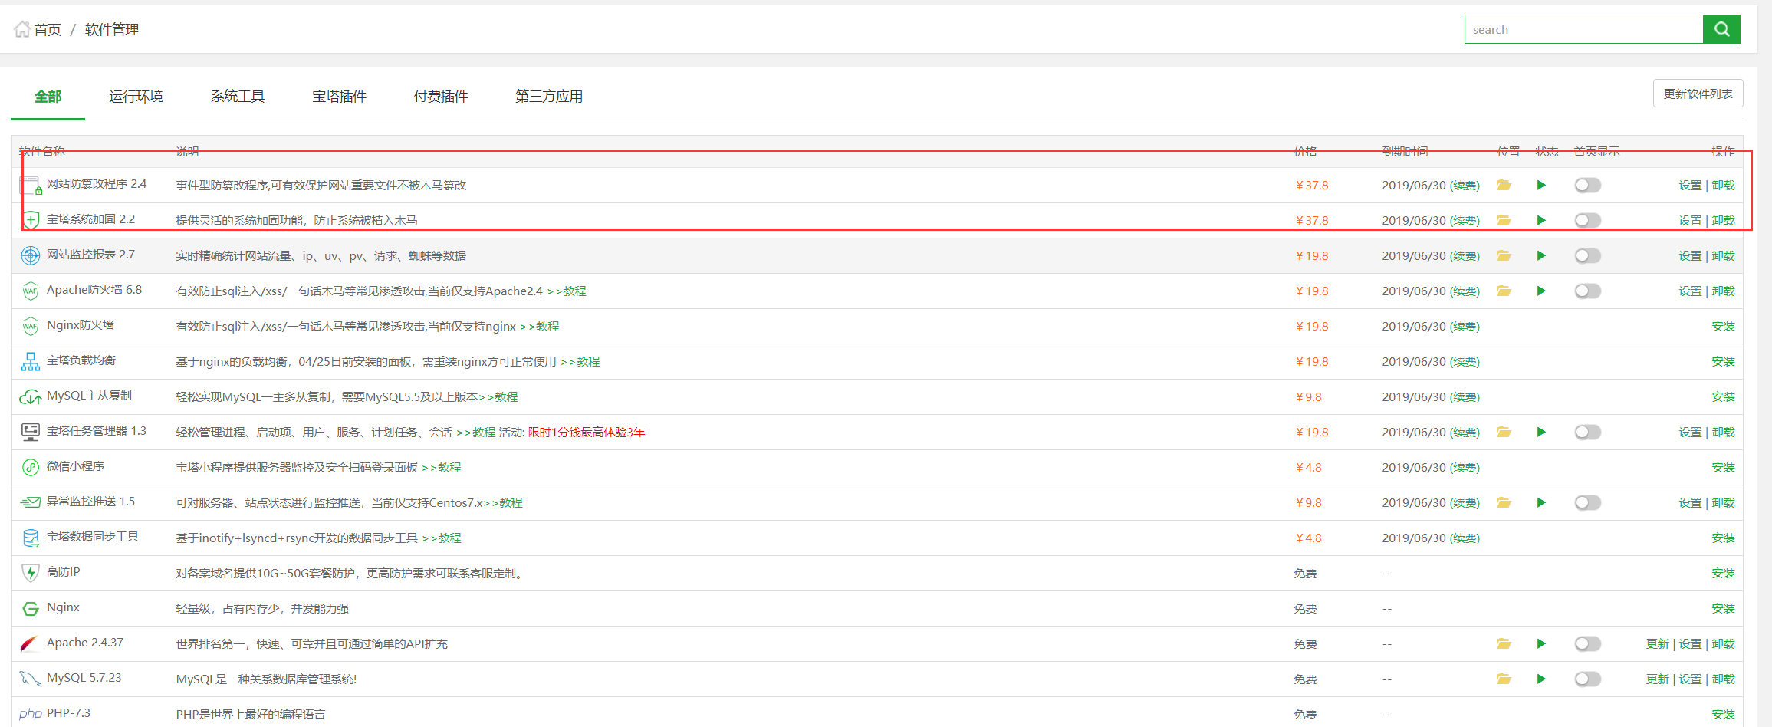Image resolution: width=1772 pixels, height=727 pixels.
Task: Open folder location for 宝塔系统加固
Action: pos(1504,220)
